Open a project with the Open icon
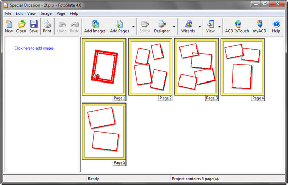This screenshot has width=288, height=185. (21, 24)
